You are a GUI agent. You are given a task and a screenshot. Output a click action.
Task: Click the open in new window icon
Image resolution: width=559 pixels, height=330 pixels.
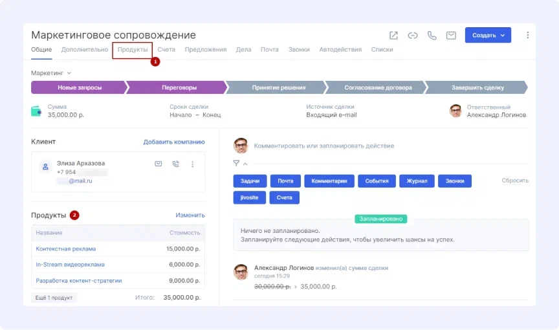click(393, 36)
